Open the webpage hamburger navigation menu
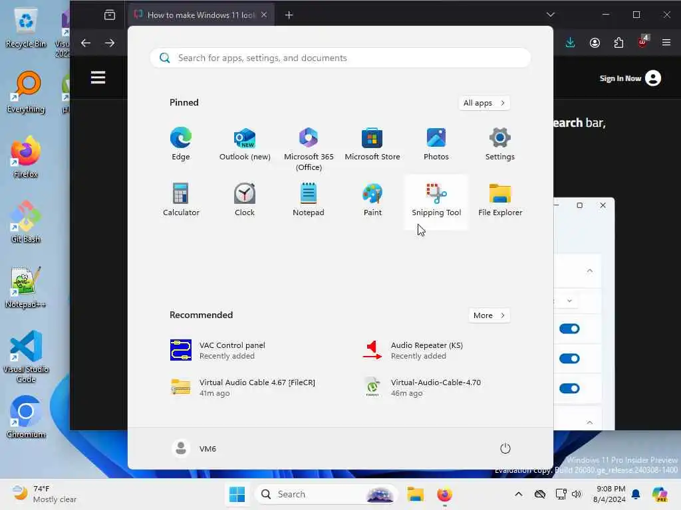 pos(98,78)
